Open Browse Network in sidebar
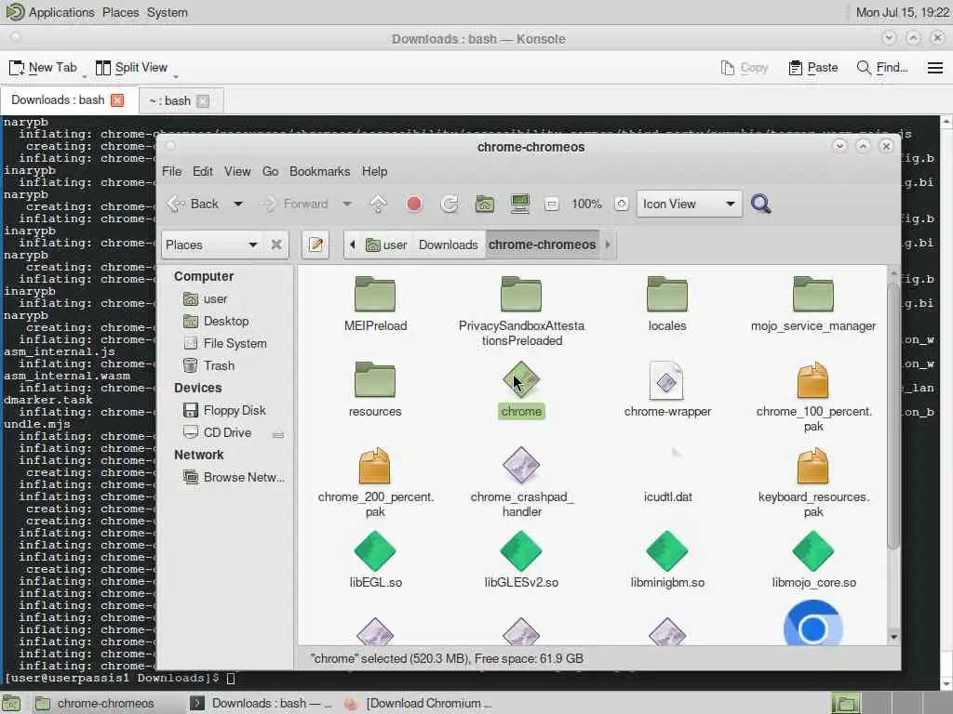The height and width of the screenshot is (714, 953). (x=235, y=478)
